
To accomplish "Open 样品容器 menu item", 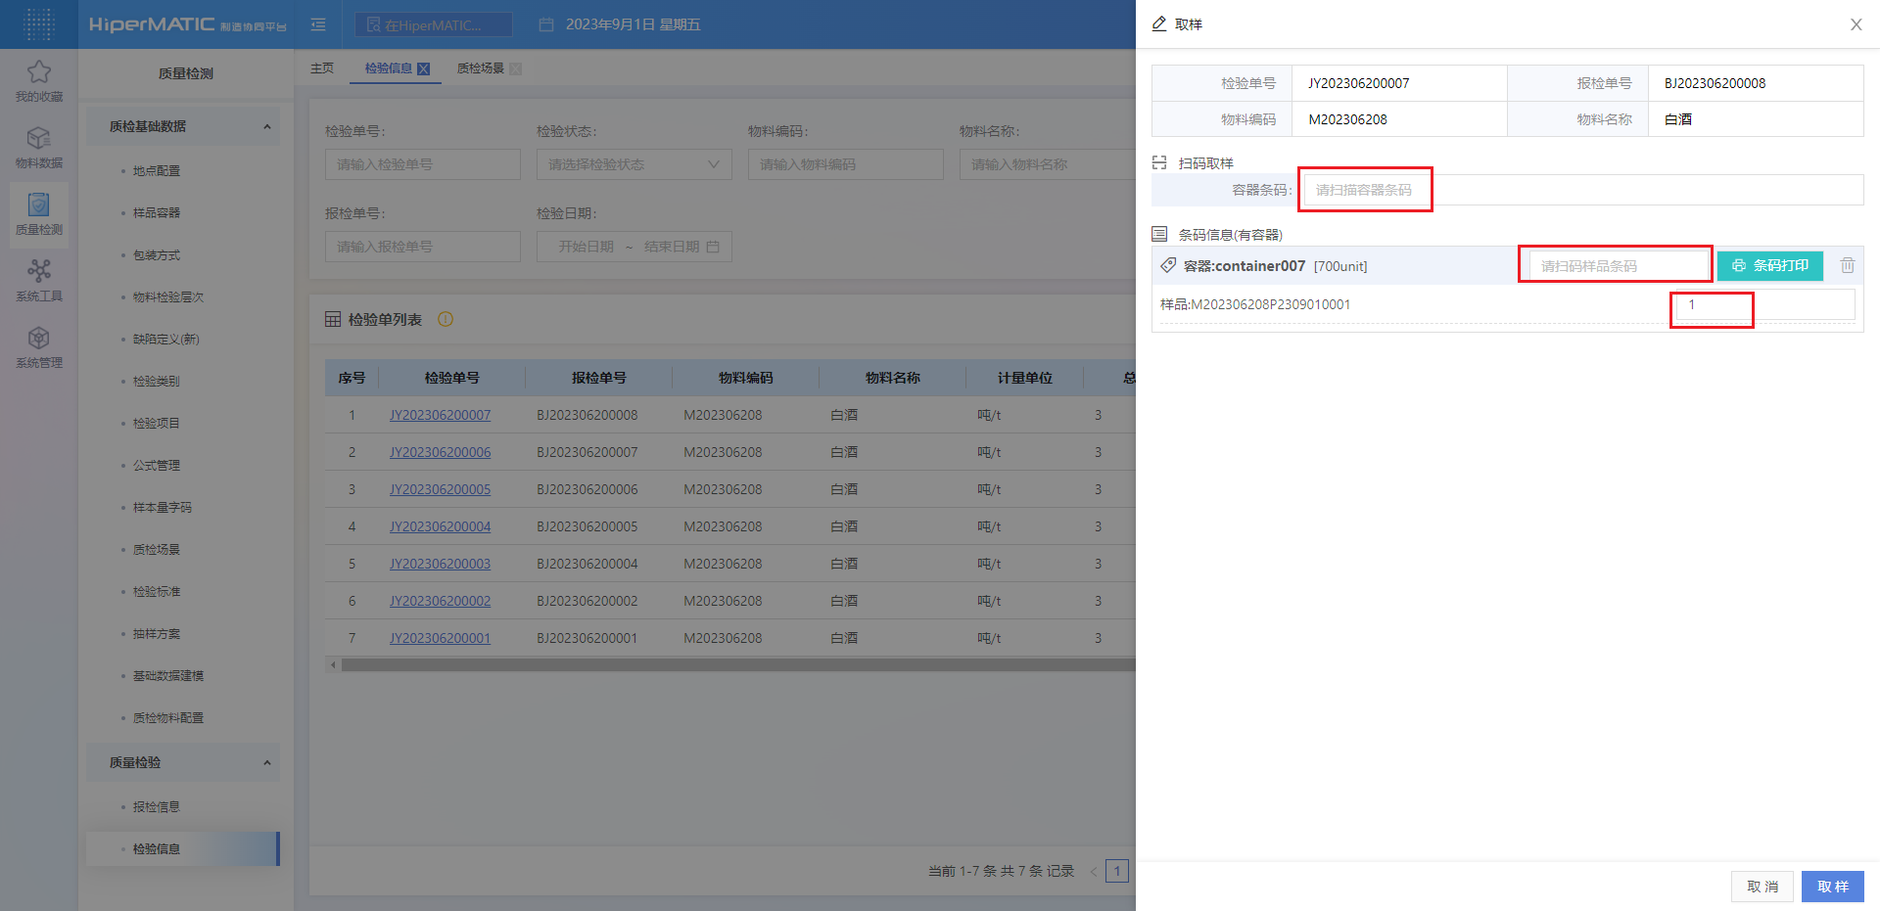I will click(x=157, y=212).
